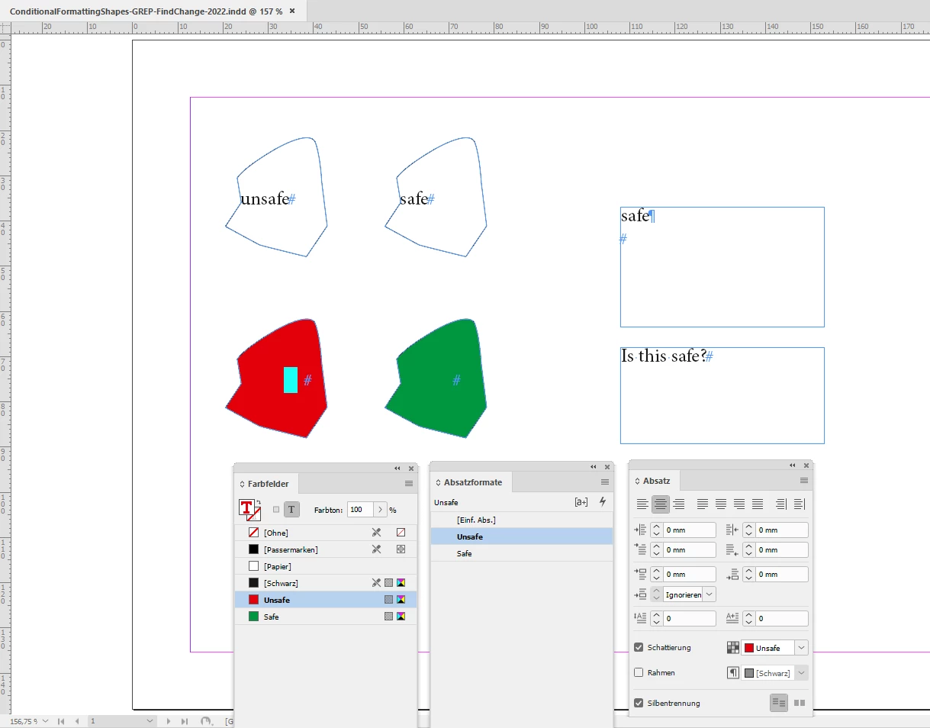Screen dimensions: 930x728
Task: Click the border pilcrow icon next to Rahmen
Action: (x=732, y=673)
